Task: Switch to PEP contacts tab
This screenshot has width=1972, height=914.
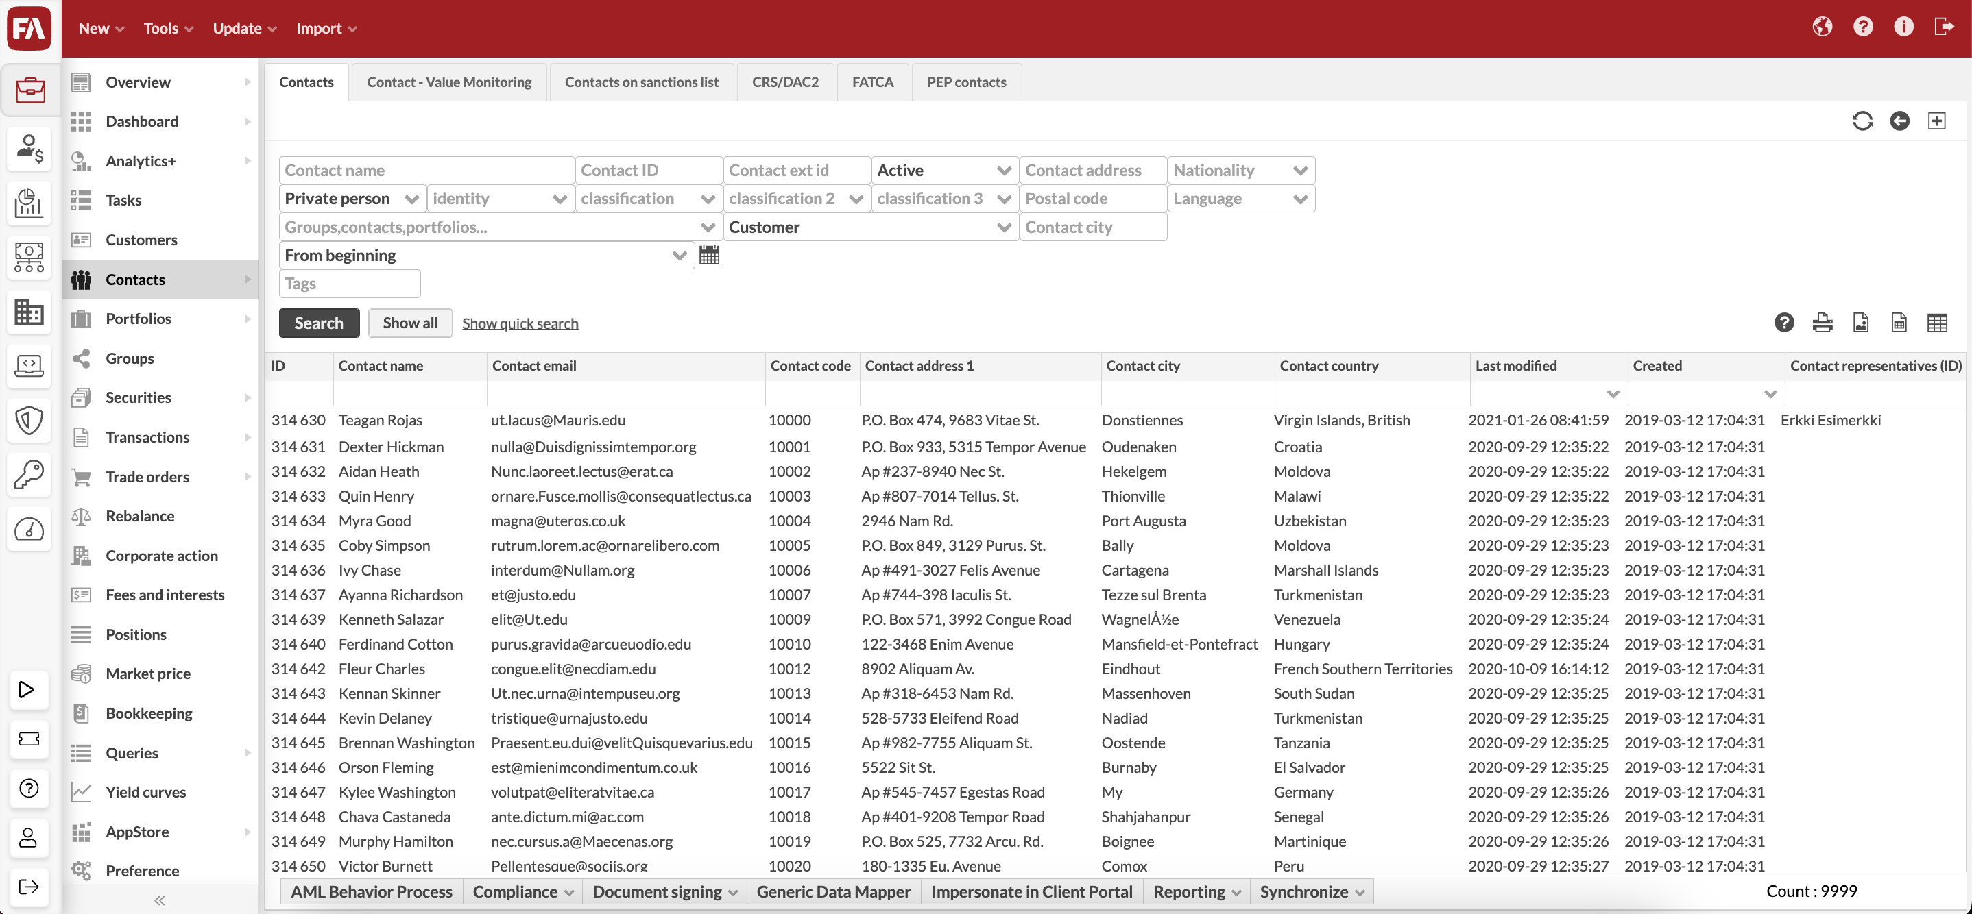Action: click(x=966, y=82)
